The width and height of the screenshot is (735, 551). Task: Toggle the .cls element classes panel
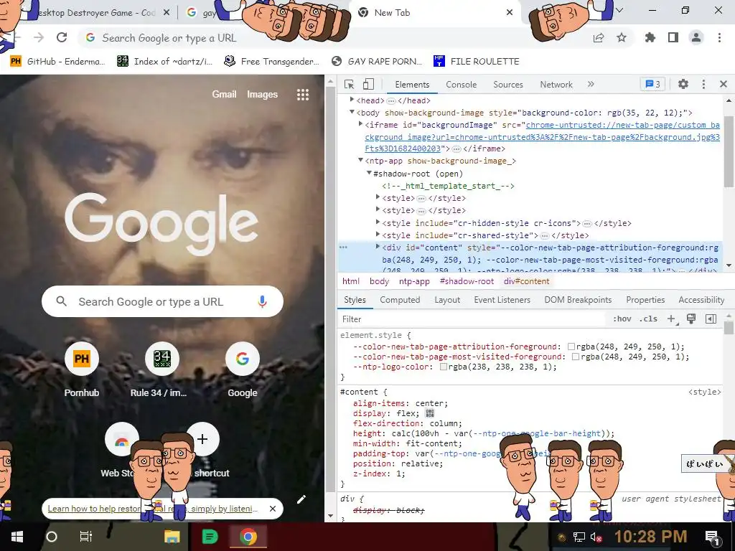(648, 319)
